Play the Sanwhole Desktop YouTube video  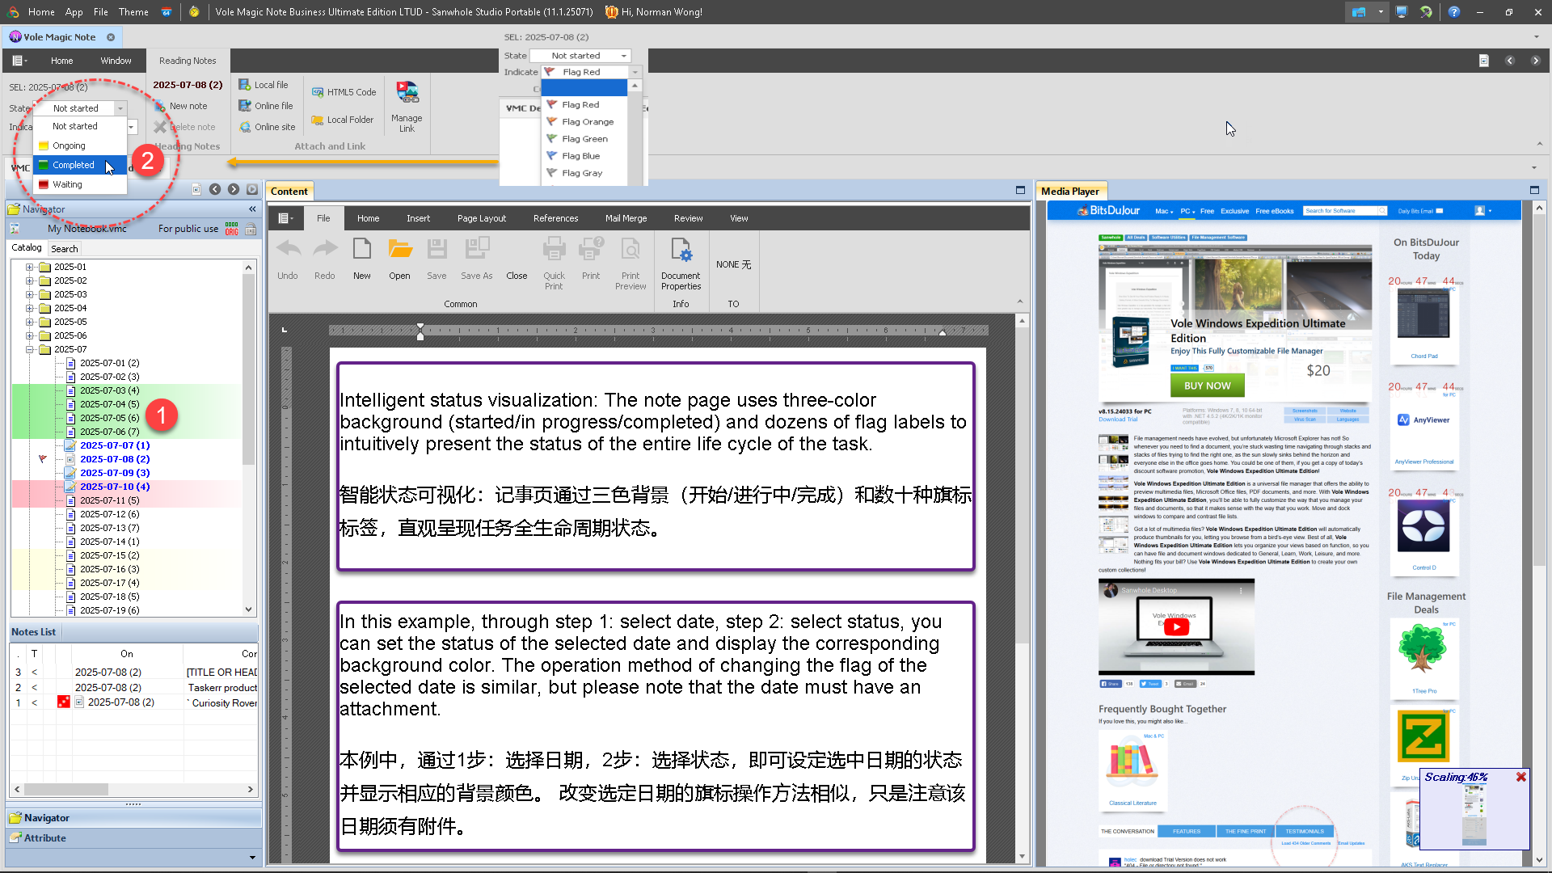(x=1176, y=626)
